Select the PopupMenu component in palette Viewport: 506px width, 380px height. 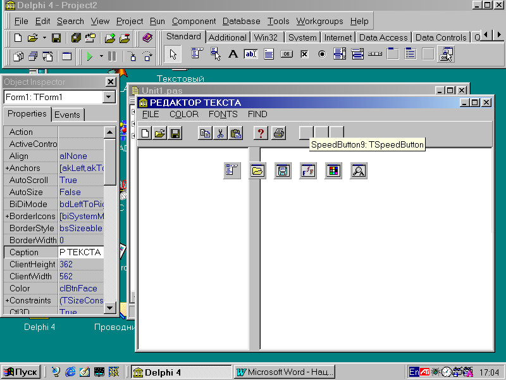(x=215, y=54)
